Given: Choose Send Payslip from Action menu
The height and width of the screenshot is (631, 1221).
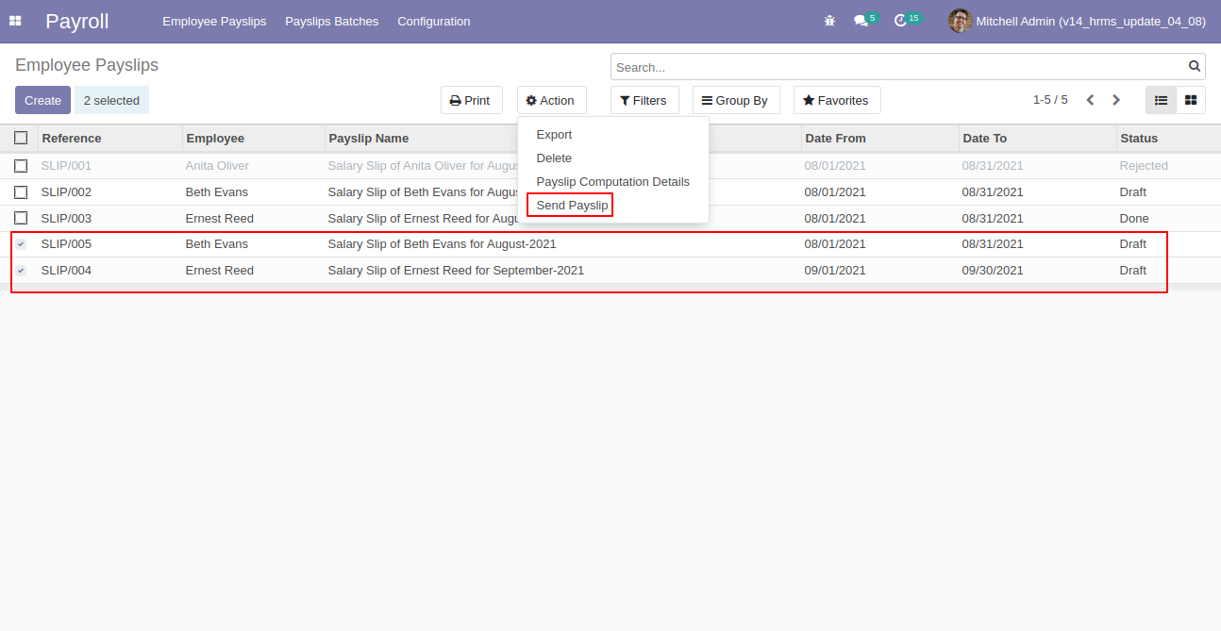Looking at the screenshot, I should coord(572,205).
